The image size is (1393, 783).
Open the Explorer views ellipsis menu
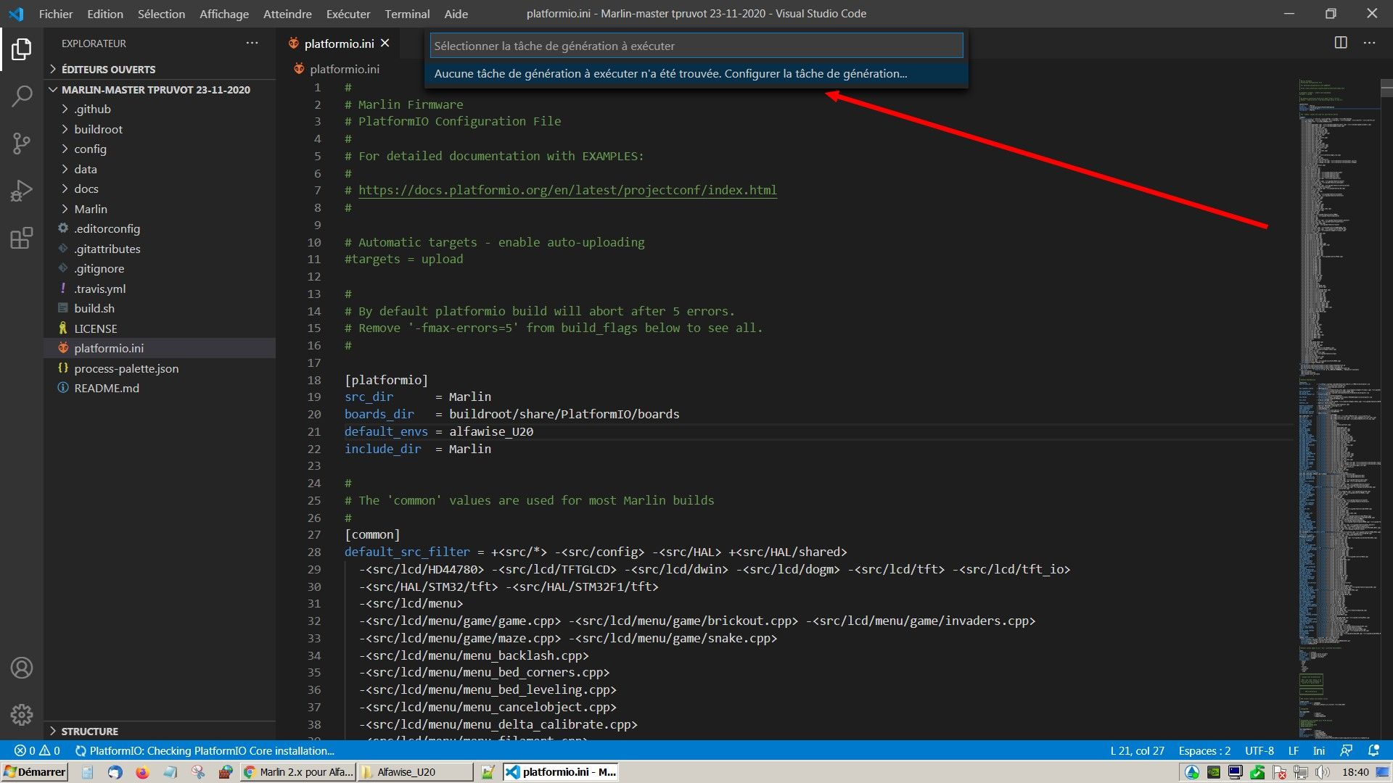tap(252, 43)
